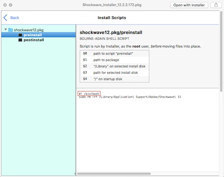Click the Shockwave_Installer_12.2.2.172.pkg window title
224x177 pixels.
(112, 5)
